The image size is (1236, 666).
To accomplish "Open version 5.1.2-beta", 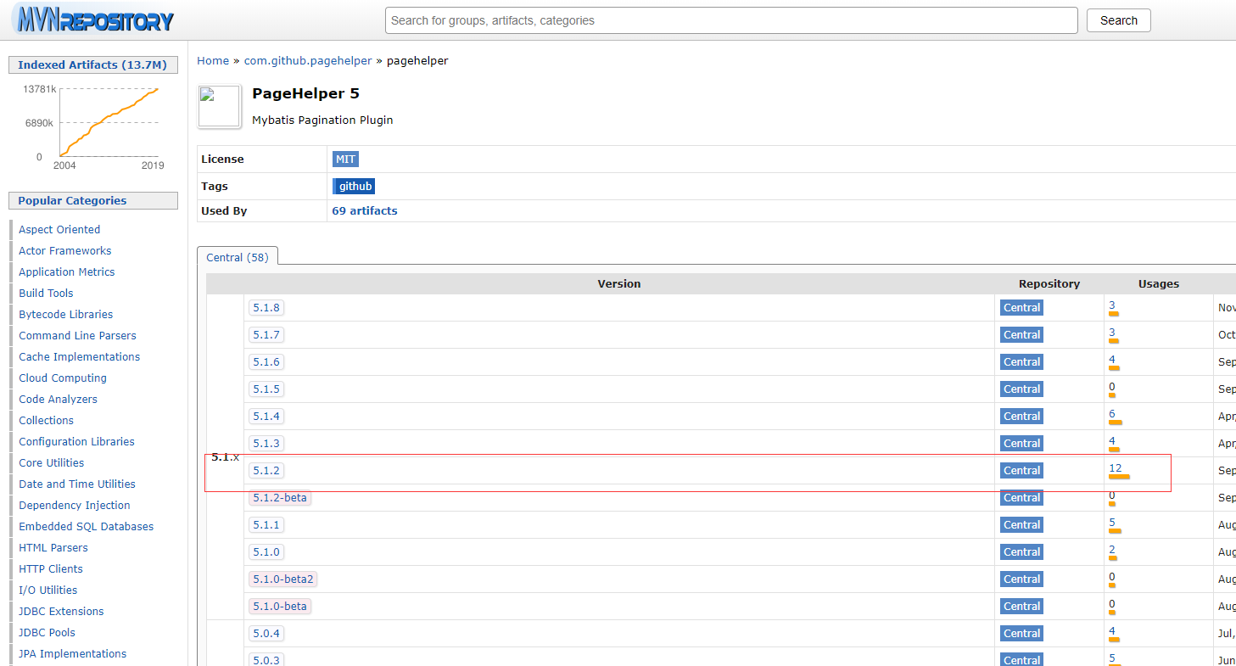I will point(280,497).
